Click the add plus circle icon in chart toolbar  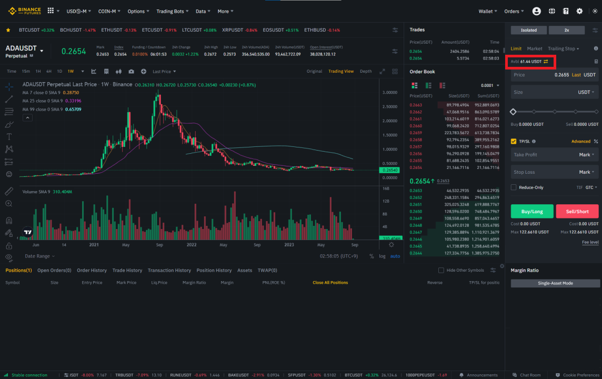coord(144,72)
